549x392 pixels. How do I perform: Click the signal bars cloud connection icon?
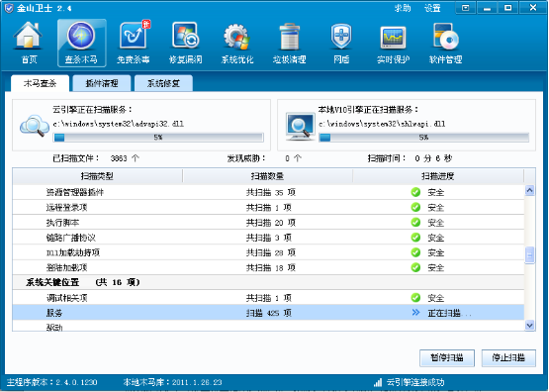pos(378,382)
